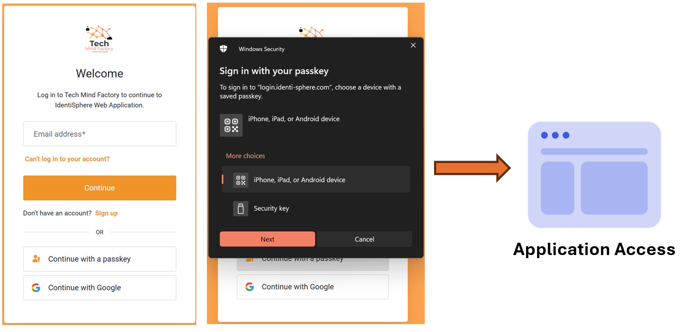The image size is (681, 332).
Task: Click the Windows Security shield icon
Action: pyautogui.click(x=224, y=49)
